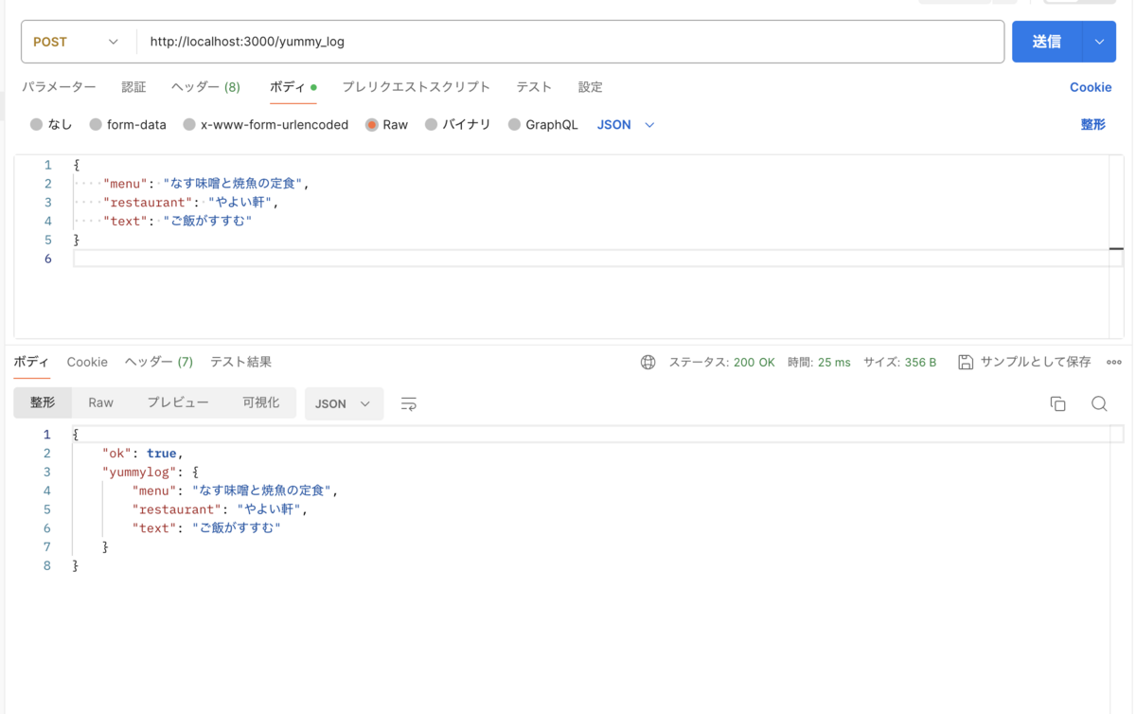Image resolution: width=1136 pixels, height=714 pixels.
Task: Select the Raw body radio option
Action: coord(372,125)
